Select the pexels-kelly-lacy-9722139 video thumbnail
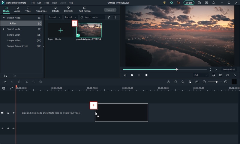This screenshot has height=144, width=240. click(x=89, y=30)
